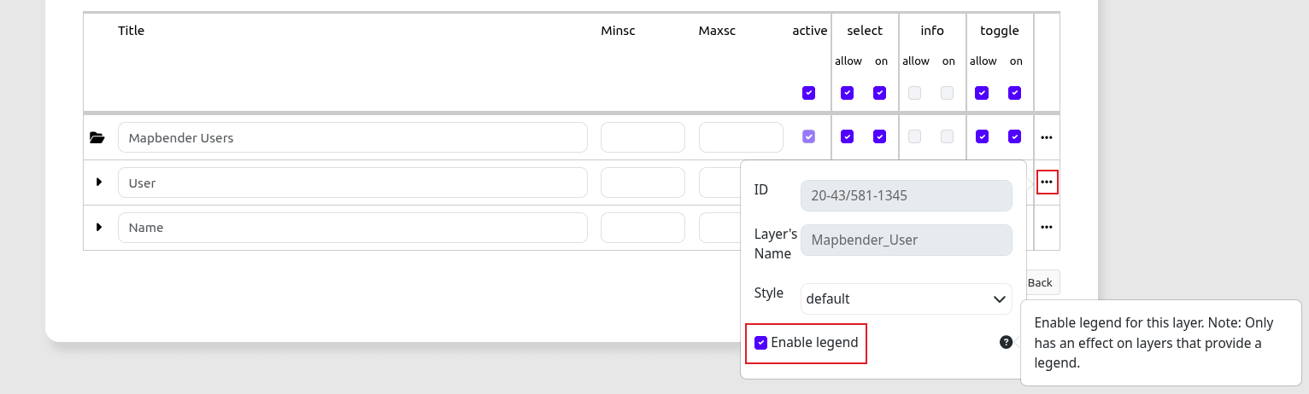
Task: Toggle header select allow checkbox
Action: tap(847, 93)
